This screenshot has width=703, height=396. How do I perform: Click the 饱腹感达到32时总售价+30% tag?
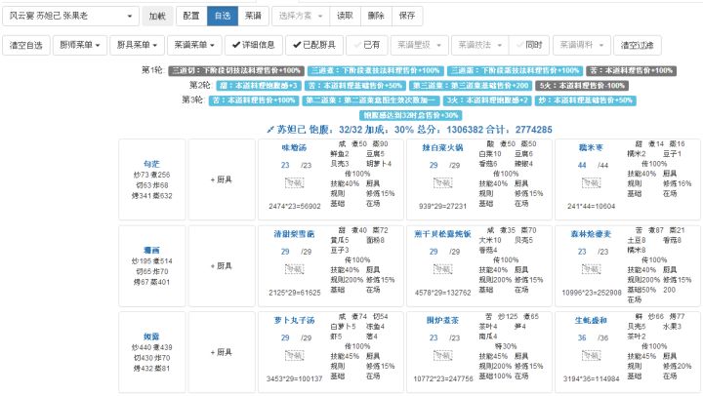coord(411,115)
